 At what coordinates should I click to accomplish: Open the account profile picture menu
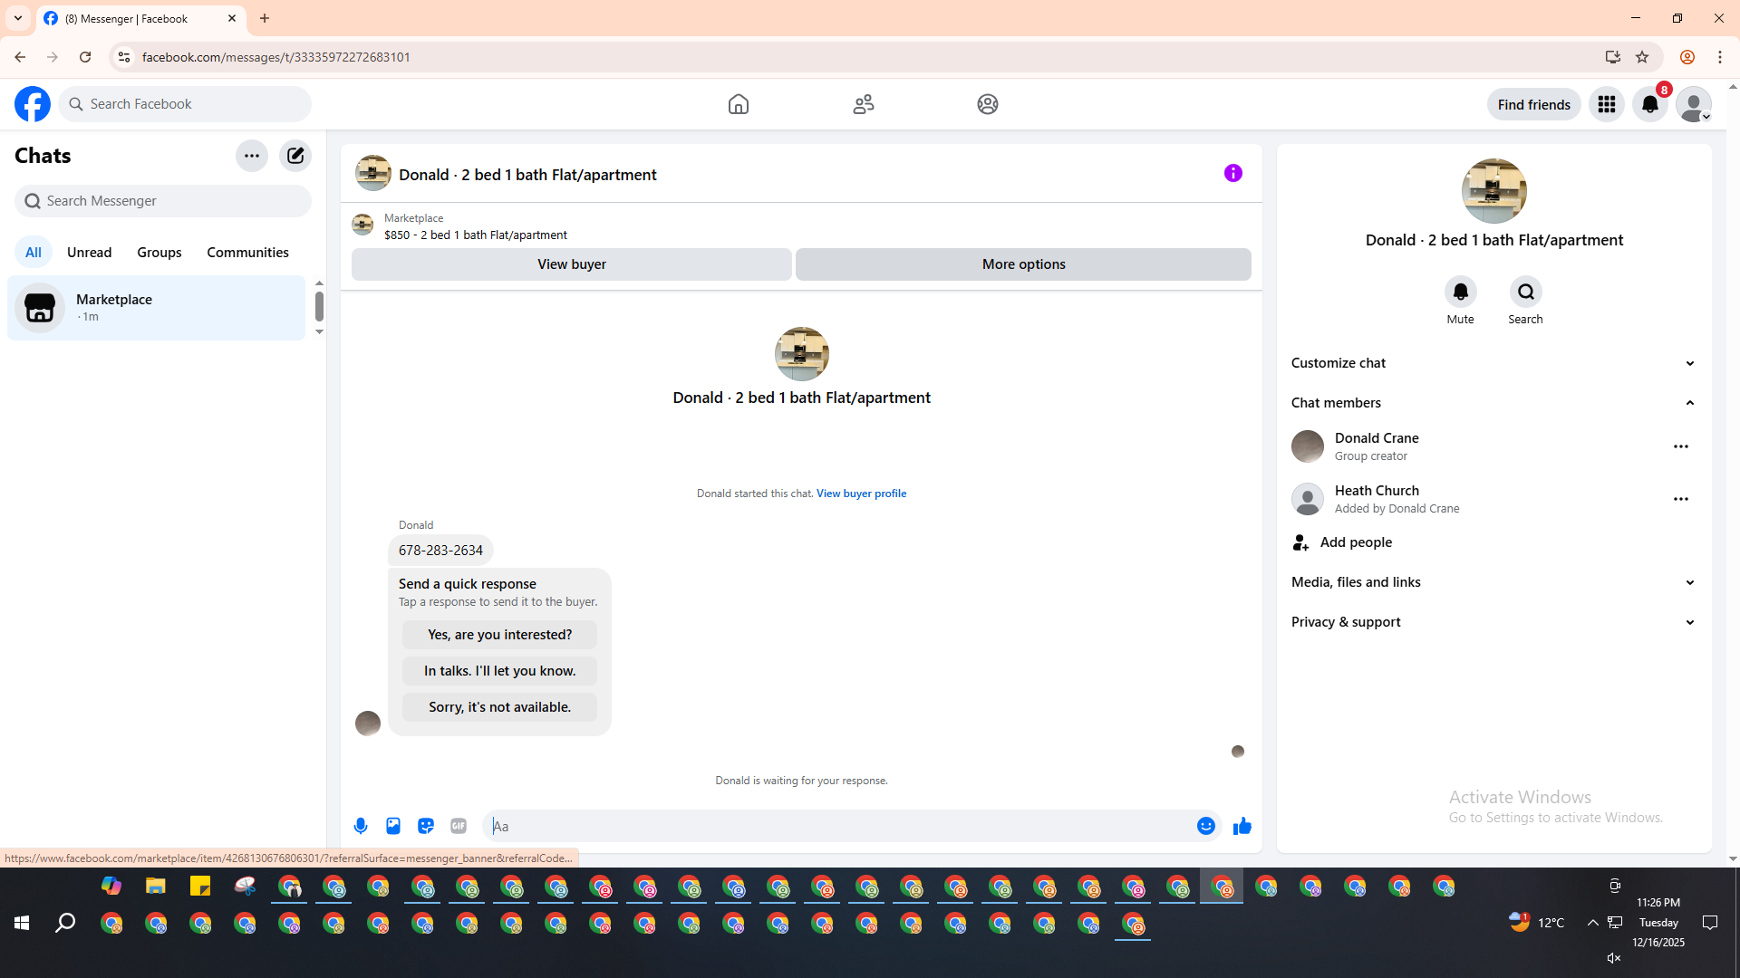pyautogui.click(x=1694, y=104)
